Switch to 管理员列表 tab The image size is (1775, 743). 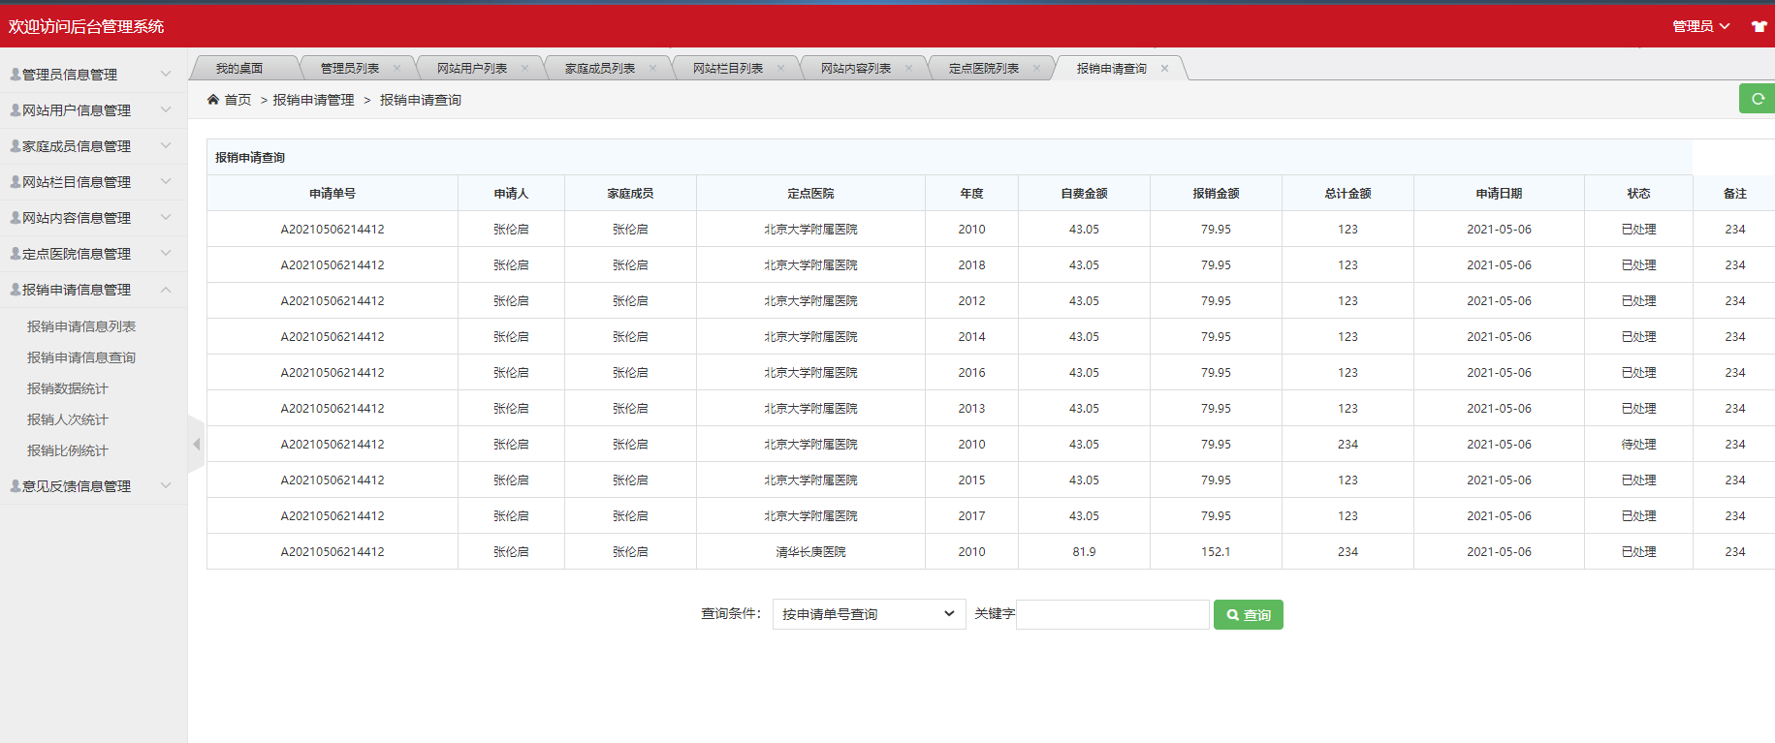[350, 68]
